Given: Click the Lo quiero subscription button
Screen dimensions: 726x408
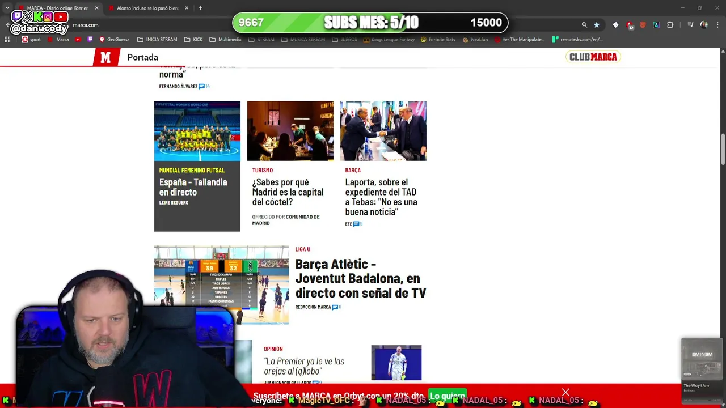Looking at the screenshot, I should pos(448,396).
